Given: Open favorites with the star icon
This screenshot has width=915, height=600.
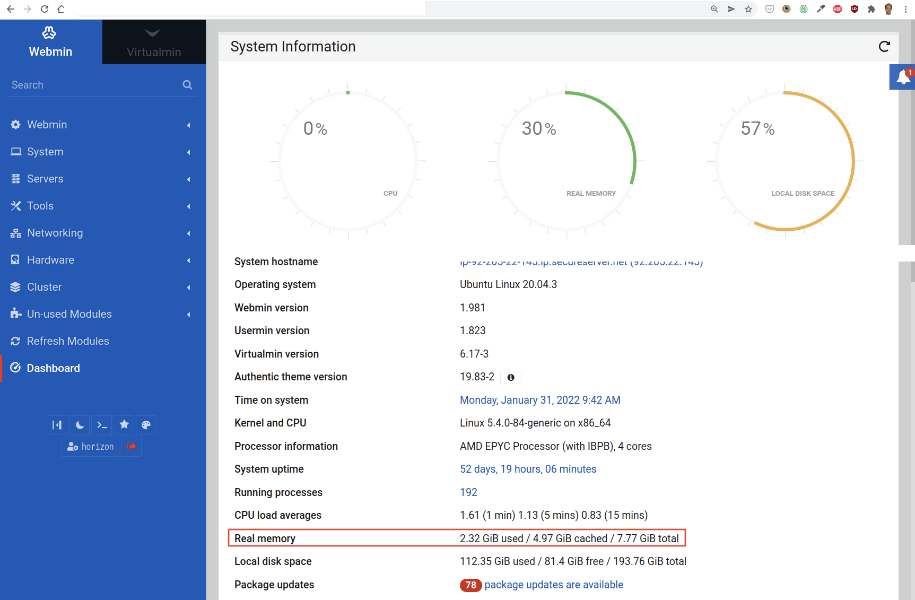Looking at the screenshot, I should coord(124,425).
